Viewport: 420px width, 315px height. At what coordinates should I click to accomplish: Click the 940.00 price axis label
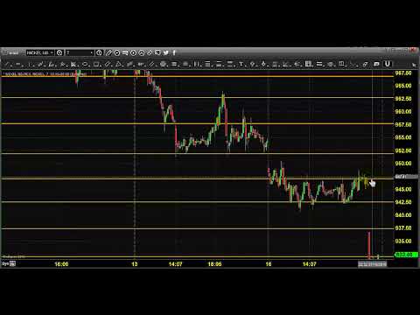tap(403, 215)
